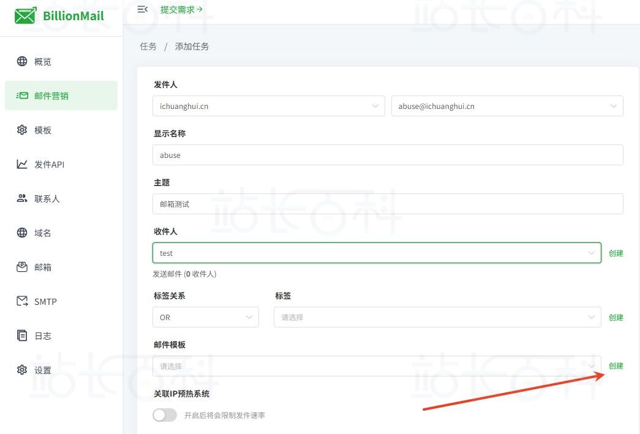The width and height of the screenshot is (640, 434).
Task: Open the 联系人 contacts section
Action: coord(61,198)
